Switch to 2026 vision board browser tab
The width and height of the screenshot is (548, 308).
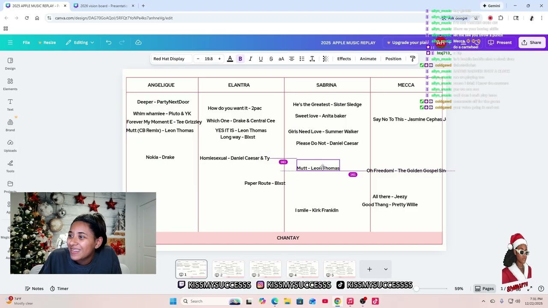pos(104,6)
